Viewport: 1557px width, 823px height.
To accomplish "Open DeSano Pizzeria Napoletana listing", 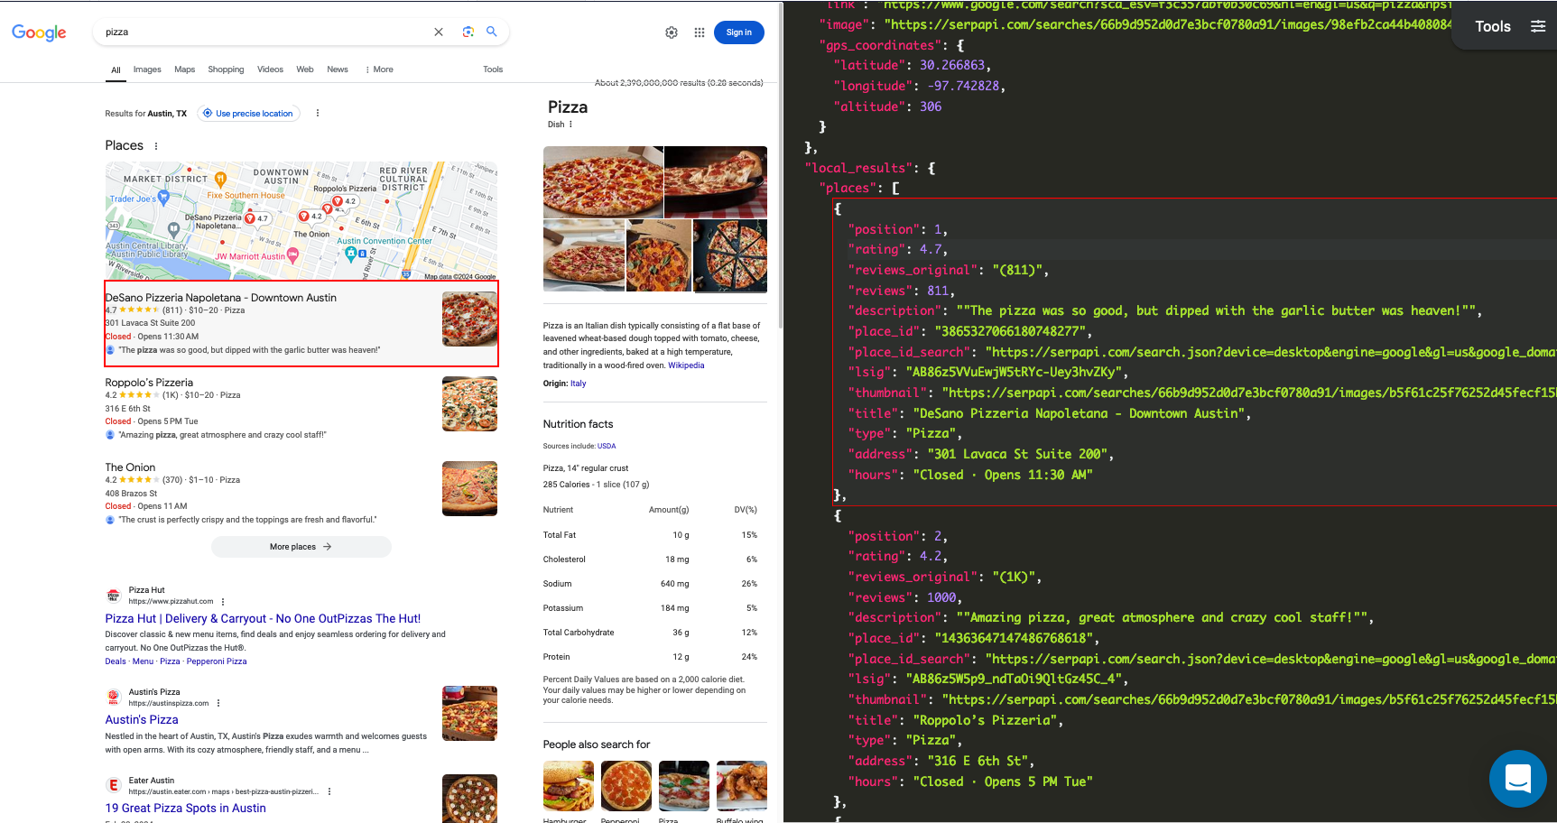I will click(221, 298).
